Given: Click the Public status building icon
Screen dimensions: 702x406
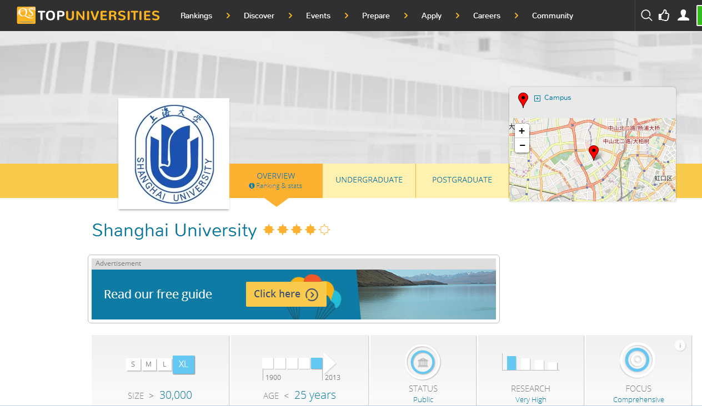Looking at the screenshot, I should (x=423, y=363).
